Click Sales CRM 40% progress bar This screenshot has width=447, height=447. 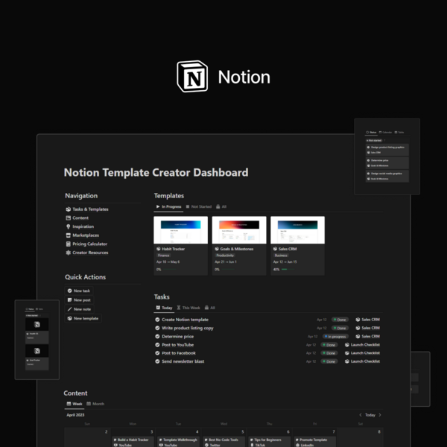[x=288, y=270]
